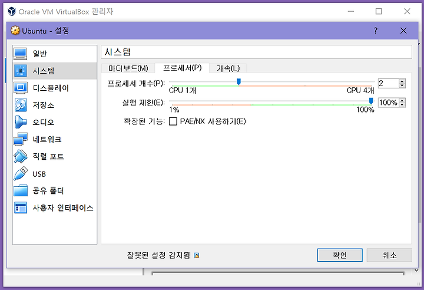The image size is (424, 290).
Task: Click the 실행 제한(E) label
Action: (x=143, y=103)
